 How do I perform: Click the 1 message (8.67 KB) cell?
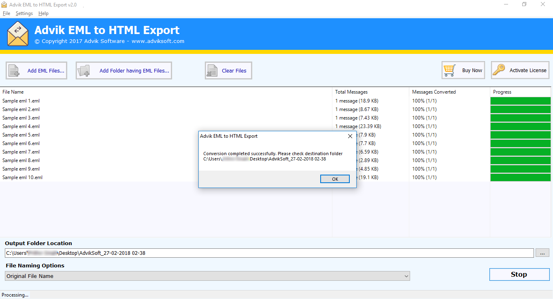click(x=357, y=109)
